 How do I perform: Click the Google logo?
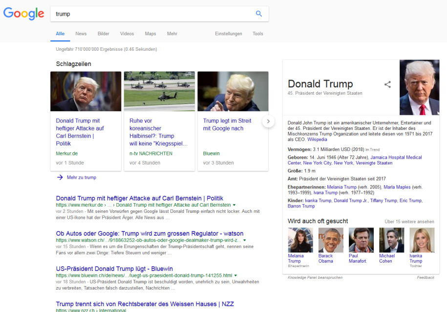(x=23, y=13)
